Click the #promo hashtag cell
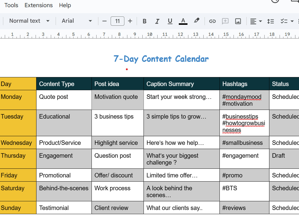This screenshot has width=299, height=224. point(244,175)
